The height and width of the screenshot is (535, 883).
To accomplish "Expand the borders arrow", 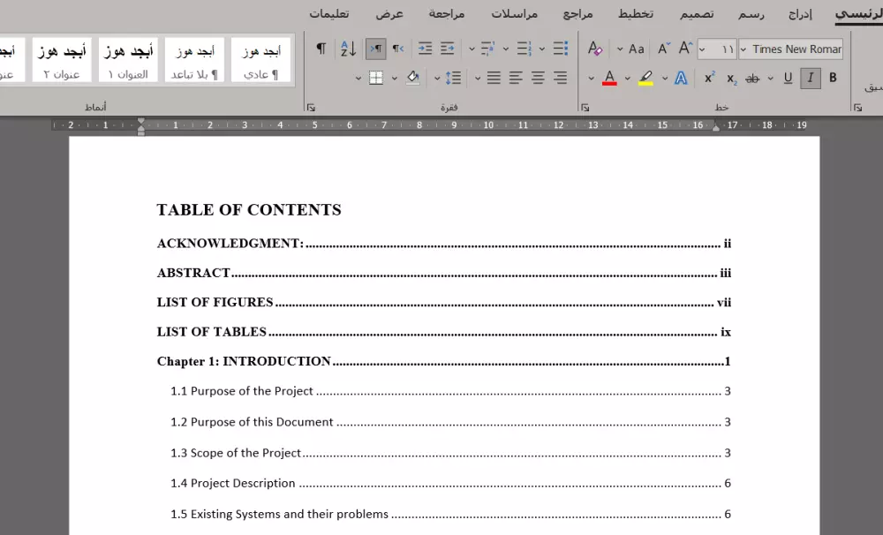I will (358, 79).
